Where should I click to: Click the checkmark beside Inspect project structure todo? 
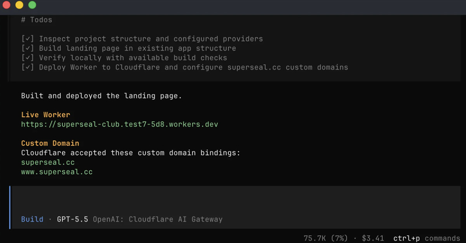pos(28,39)
